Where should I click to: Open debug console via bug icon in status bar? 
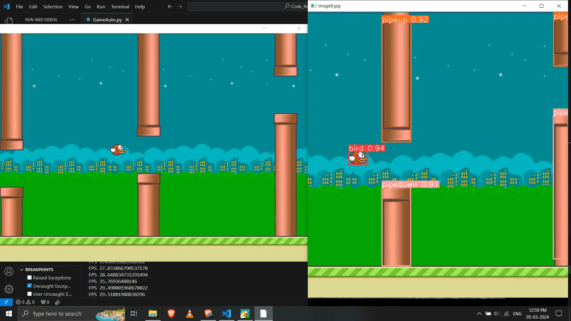(57, 302)
